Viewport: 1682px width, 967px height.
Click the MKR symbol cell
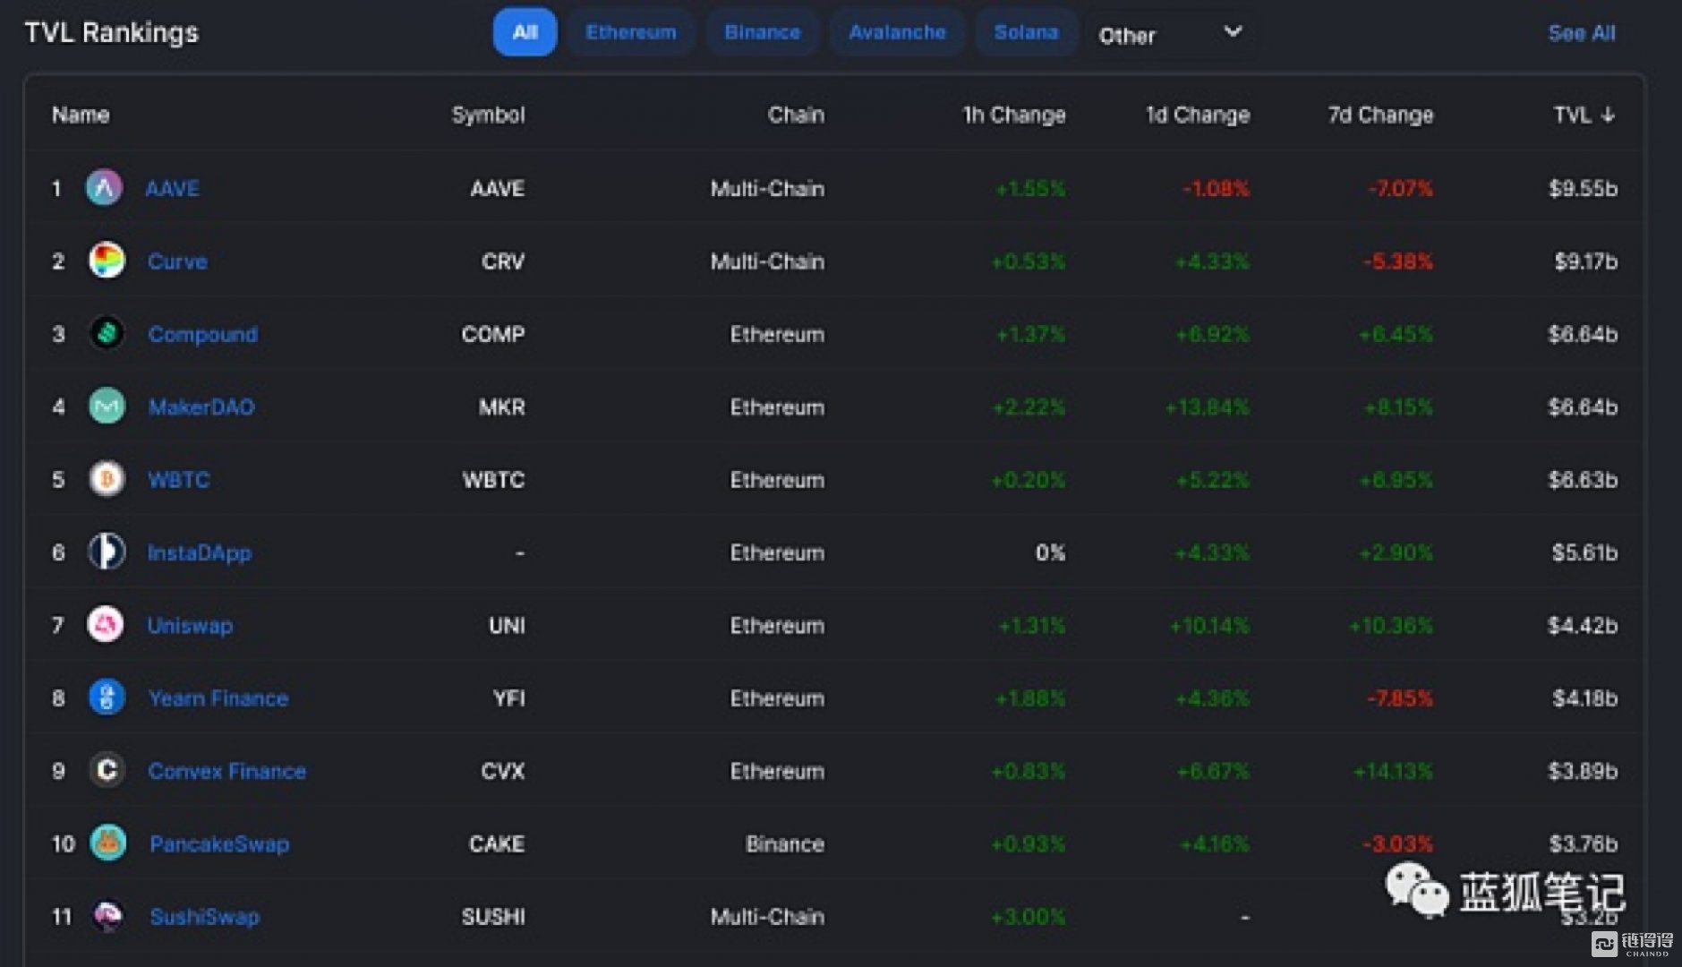[501, 407]
